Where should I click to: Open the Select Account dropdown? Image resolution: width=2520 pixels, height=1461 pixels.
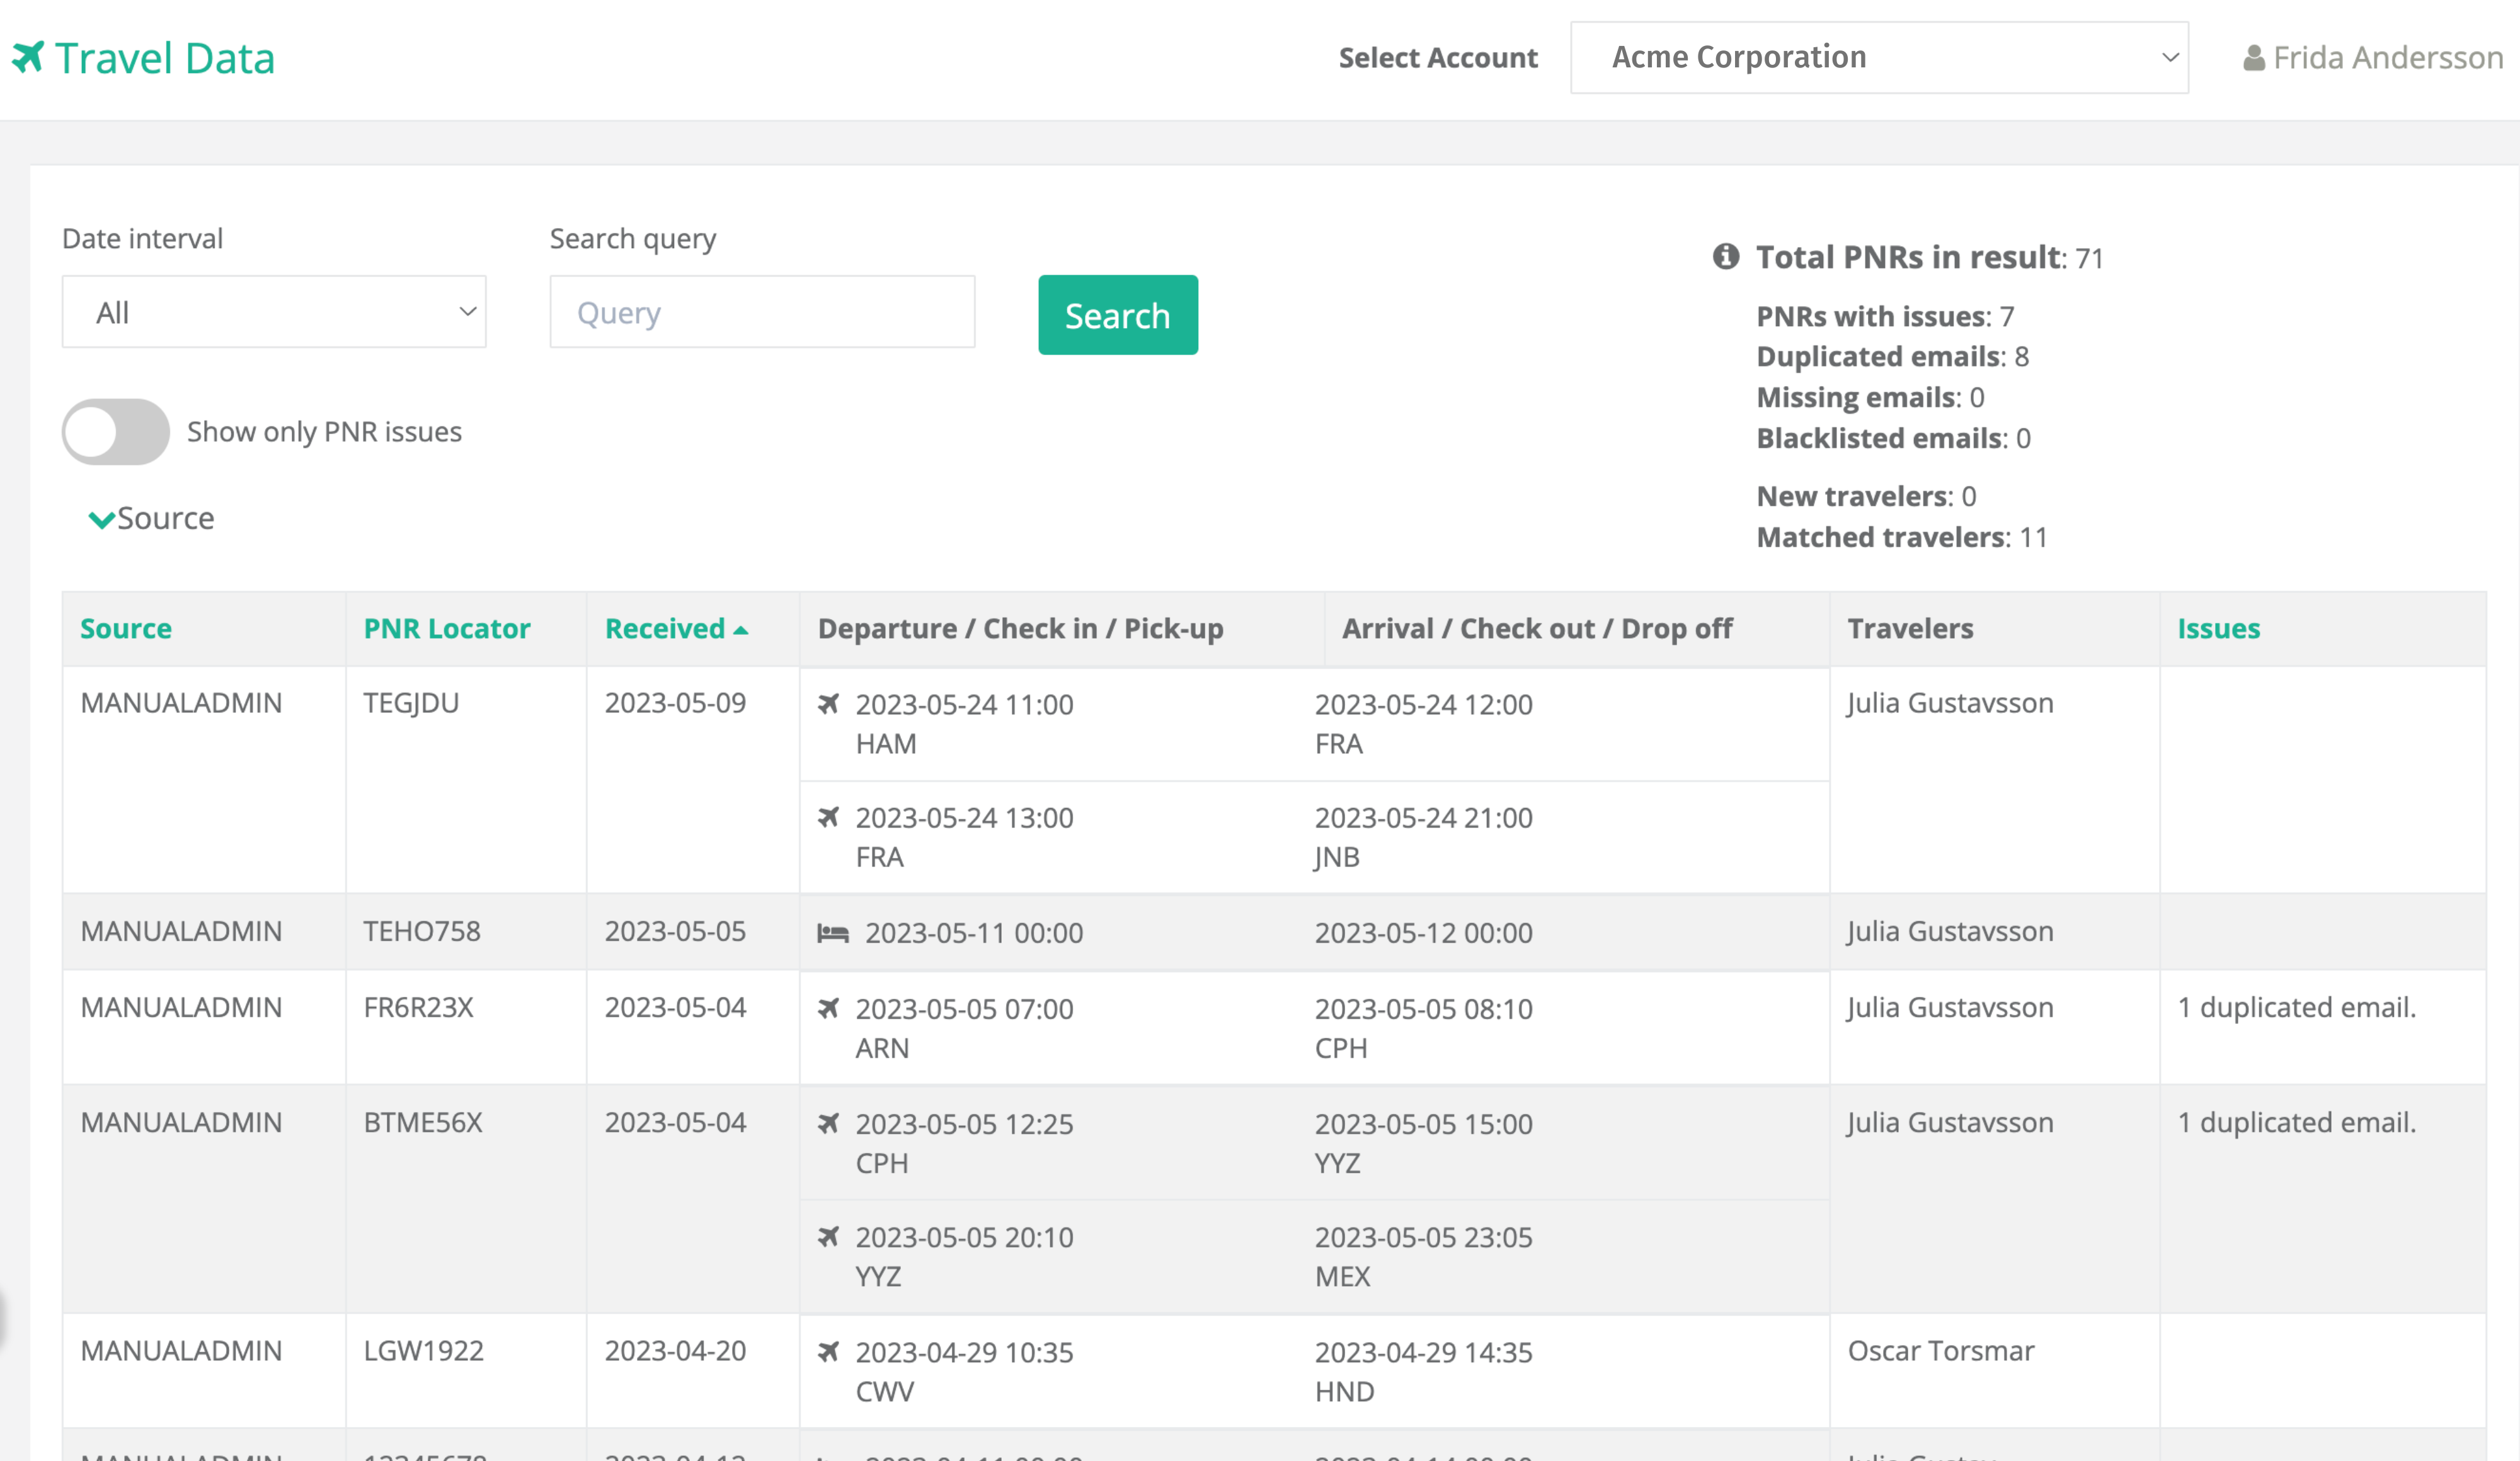pyautogui.click(x=1878, y=58)
